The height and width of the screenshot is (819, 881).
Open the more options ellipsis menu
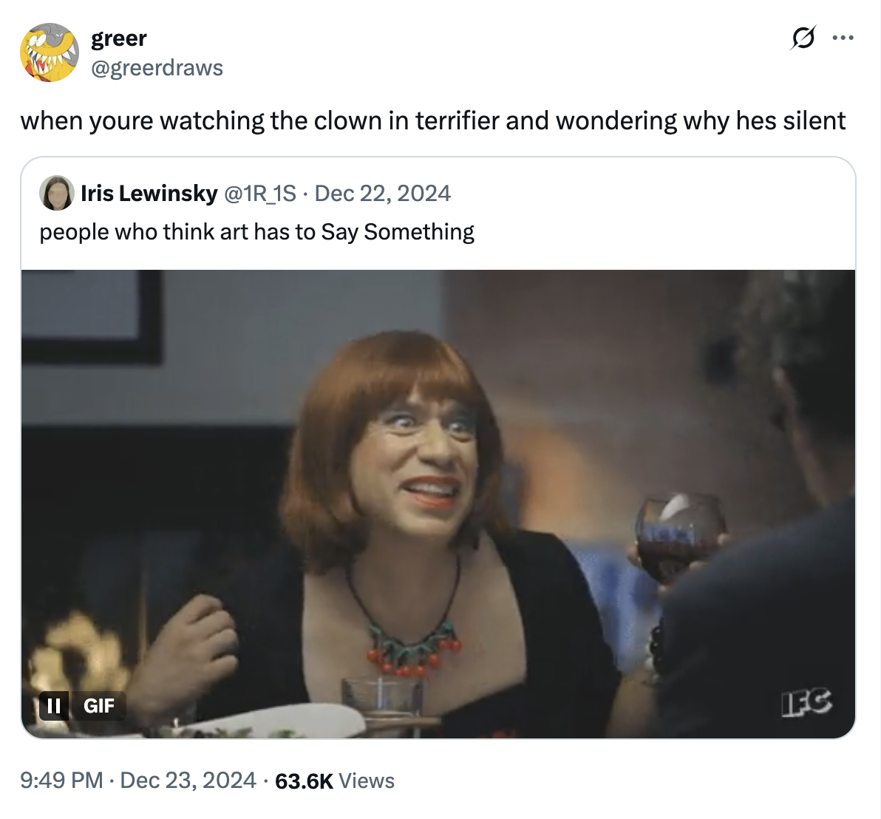[843, 37]
